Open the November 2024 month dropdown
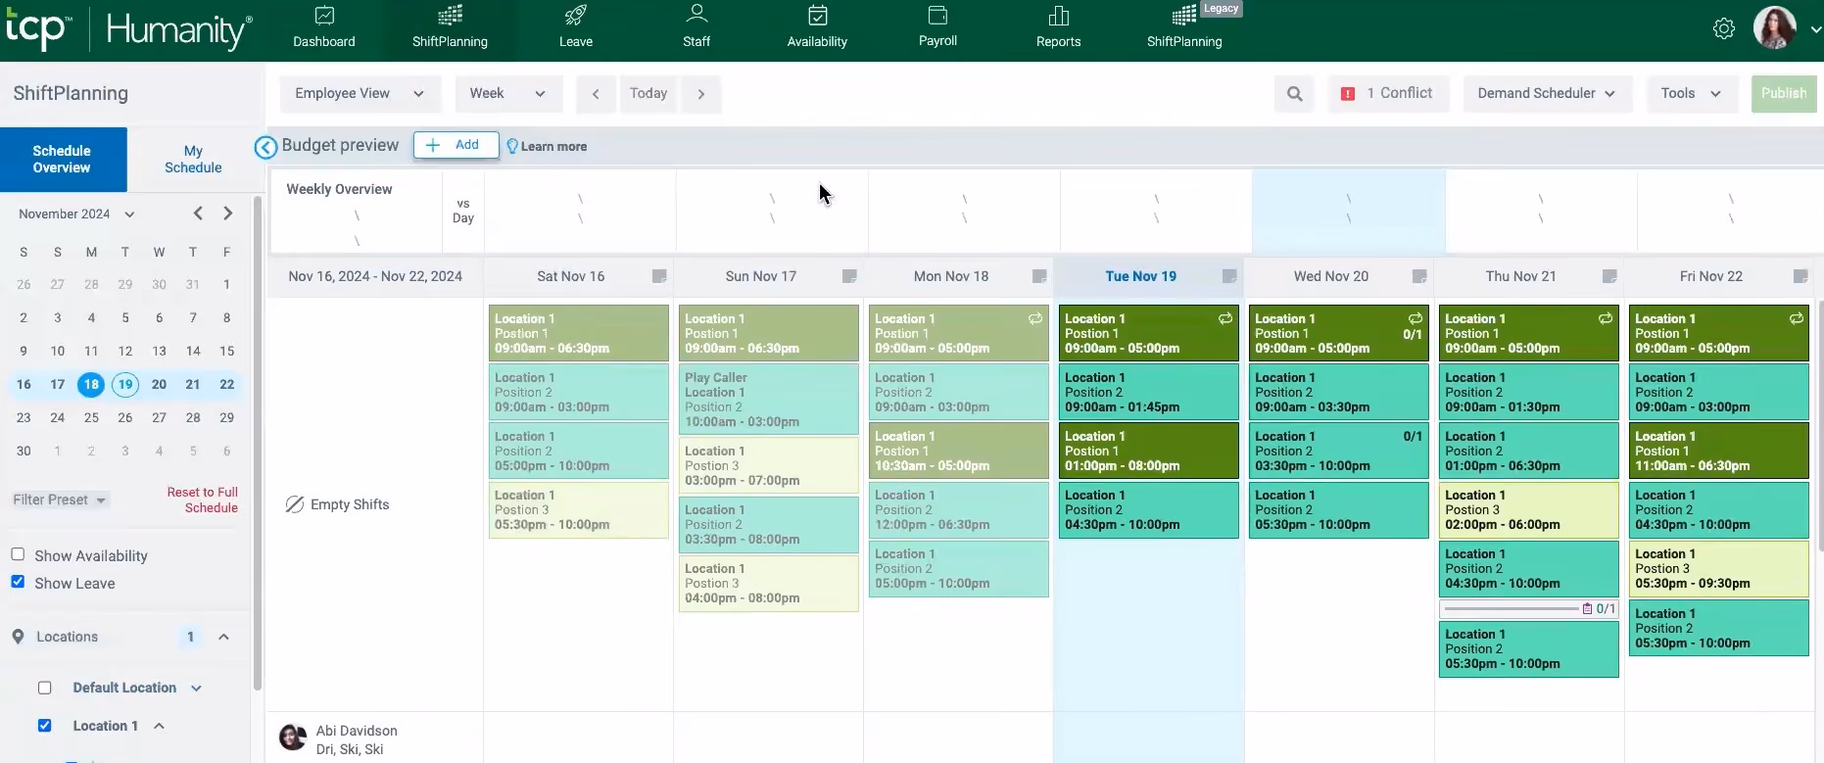The height and width of the screenshot is (763, 1824). coord(76,214)
